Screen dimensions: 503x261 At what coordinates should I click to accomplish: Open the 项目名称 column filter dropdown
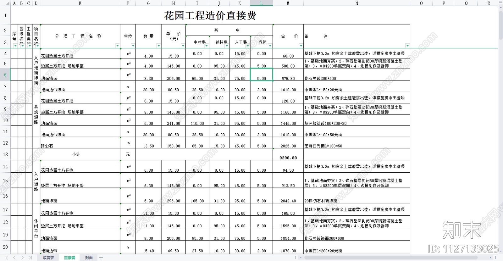tap(38, 46)
